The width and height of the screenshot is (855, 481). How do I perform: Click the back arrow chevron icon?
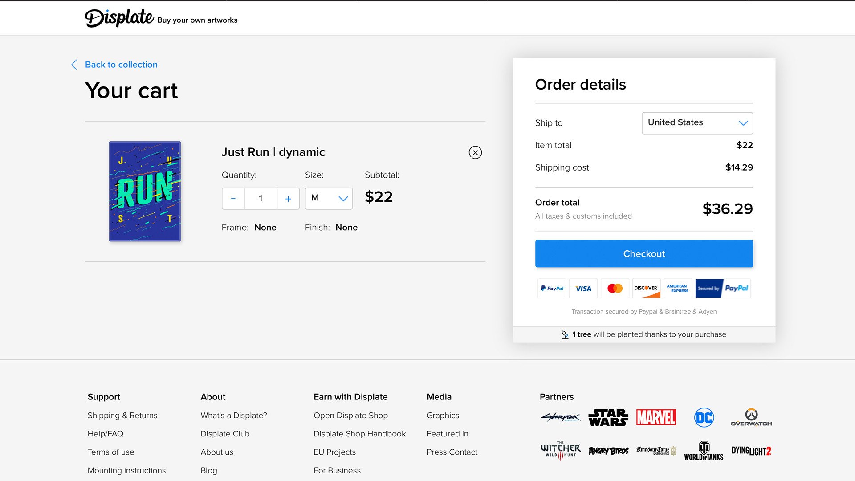tap(74, 65)
